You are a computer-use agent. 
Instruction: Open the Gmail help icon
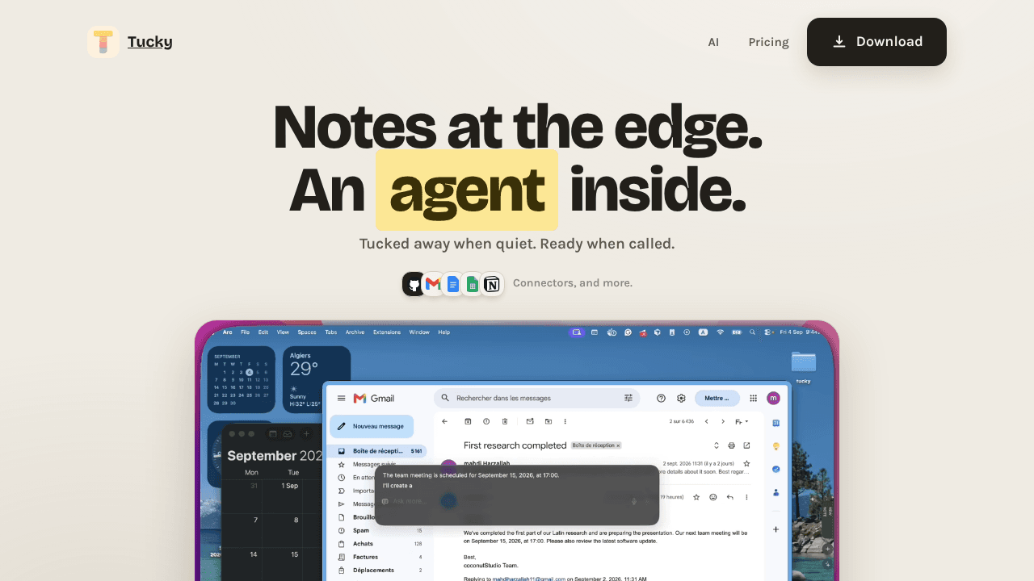coord(661,398)
